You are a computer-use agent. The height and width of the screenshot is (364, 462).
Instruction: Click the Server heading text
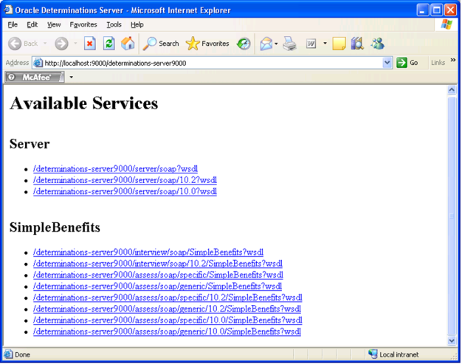(x=30, y=144)
